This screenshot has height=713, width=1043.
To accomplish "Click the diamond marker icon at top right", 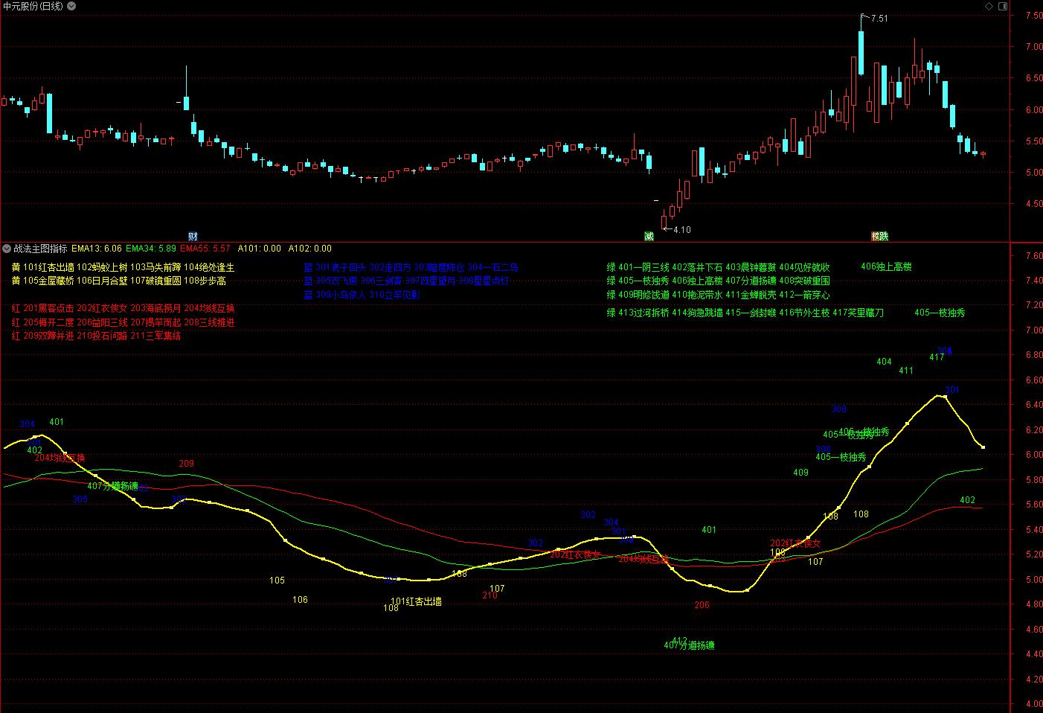I will (x=989, y=6).
